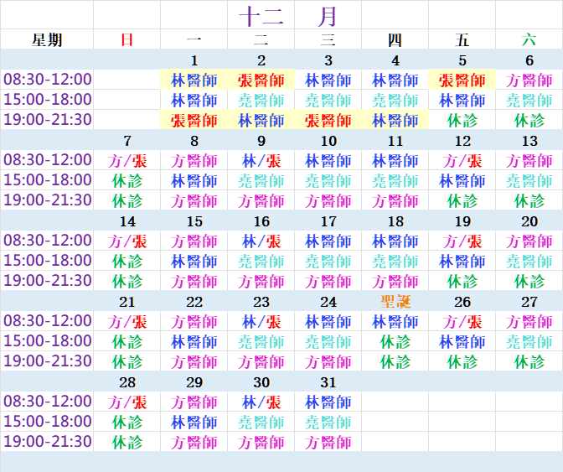
Task: Select the date number 31
Action: 328,382
